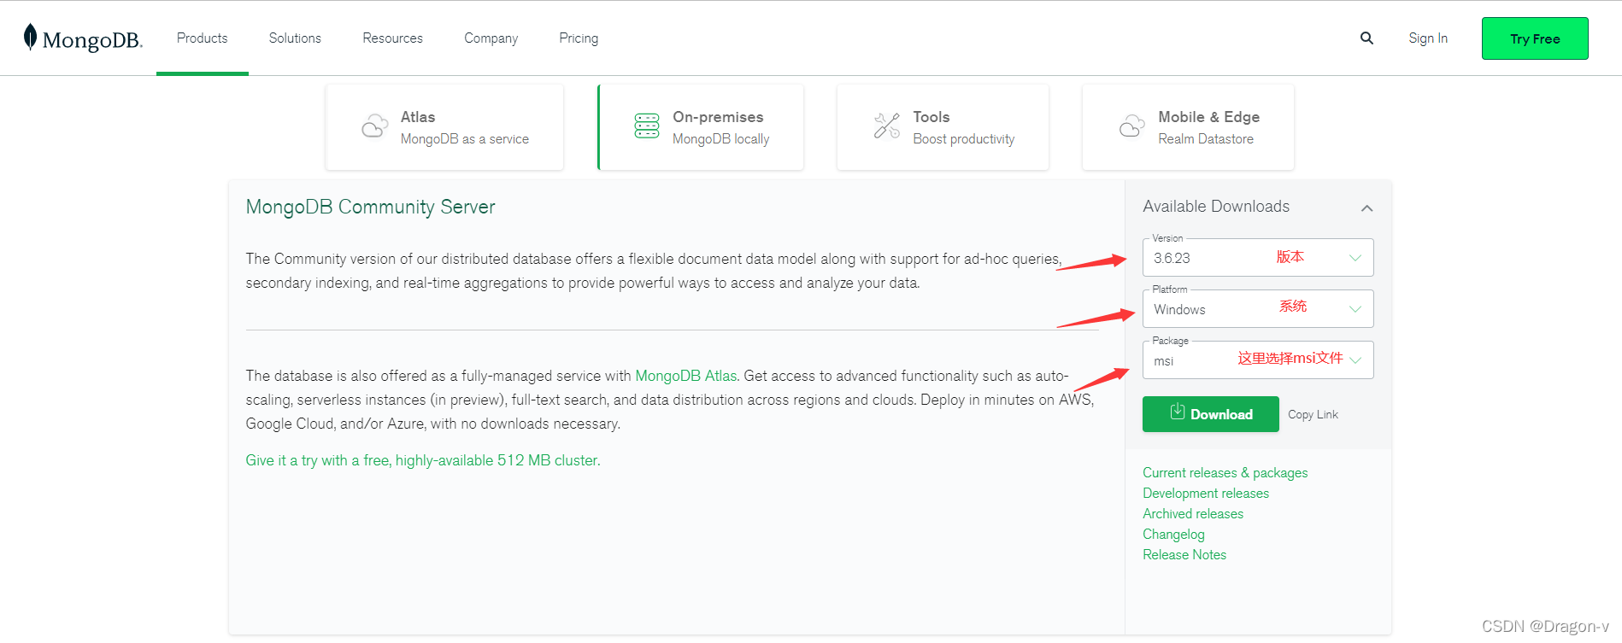1622x643 pixels.
Task: Select the On-premises MongoDB locally card
Action: coord(701,127)
